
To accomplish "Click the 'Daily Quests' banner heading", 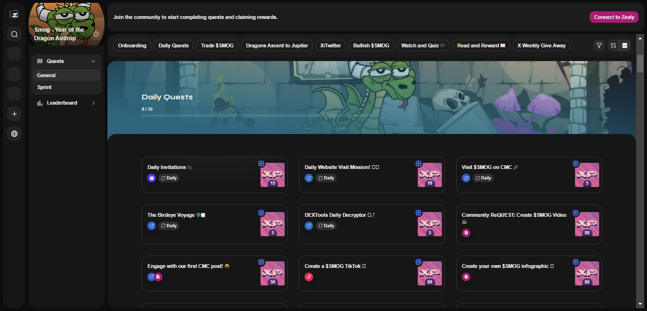I will click(x=167, y=97).
